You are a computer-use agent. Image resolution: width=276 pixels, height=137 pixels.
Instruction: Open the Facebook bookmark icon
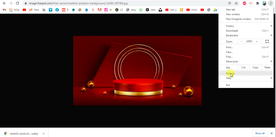click(x=57, y=10)
